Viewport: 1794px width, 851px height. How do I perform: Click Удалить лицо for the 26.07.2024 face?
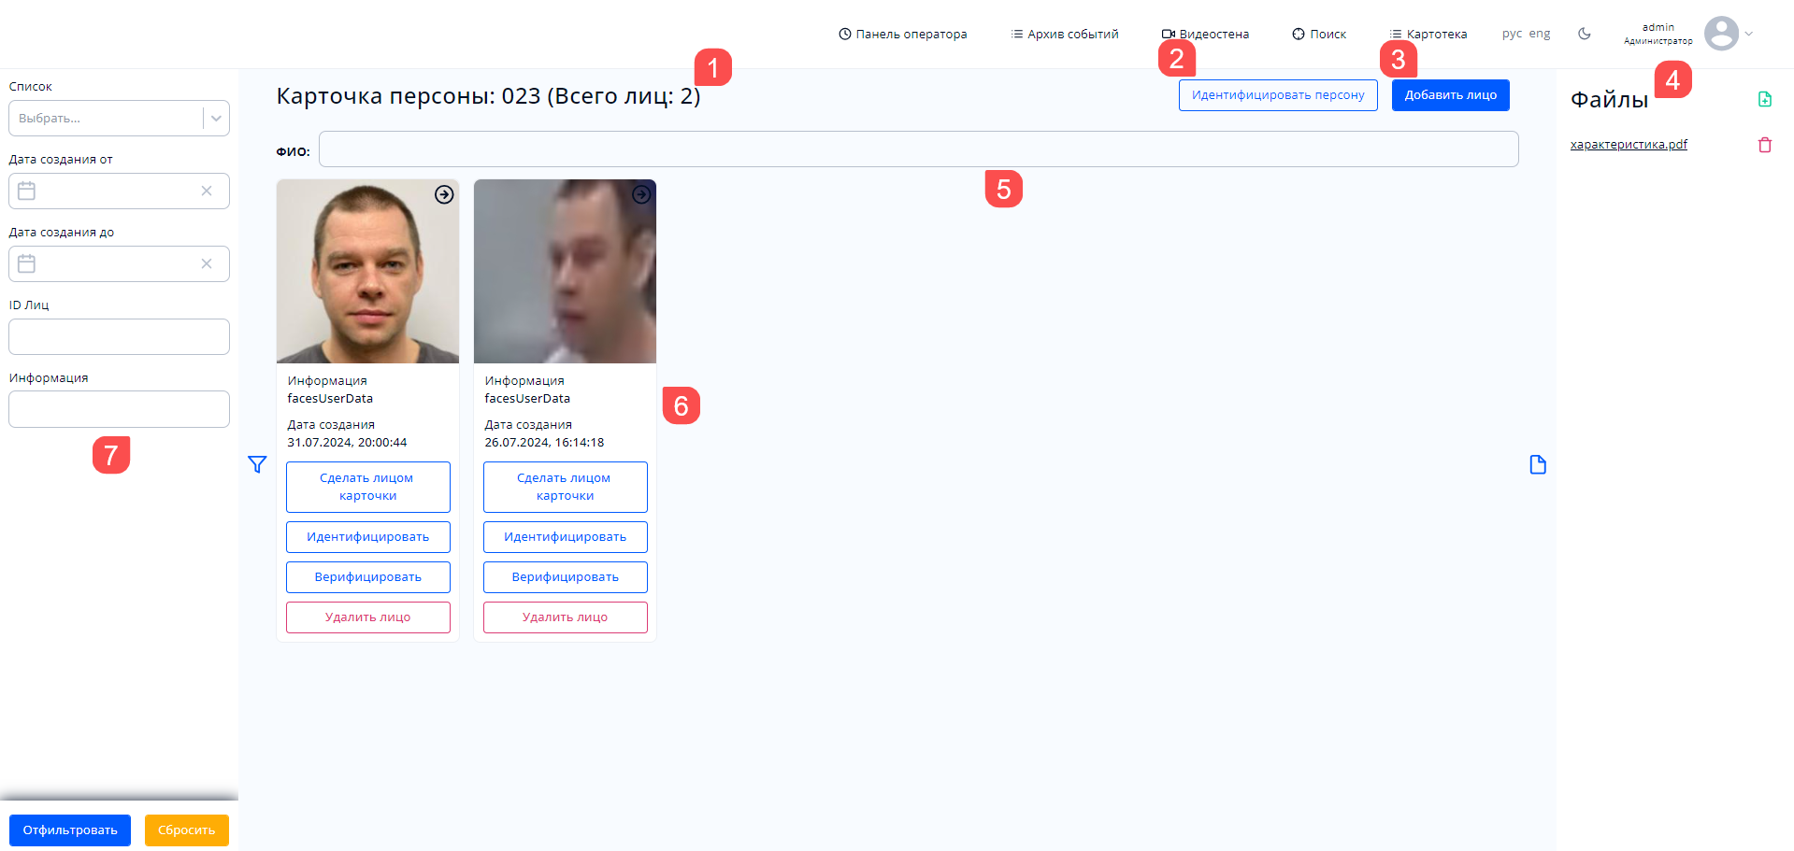565,617
